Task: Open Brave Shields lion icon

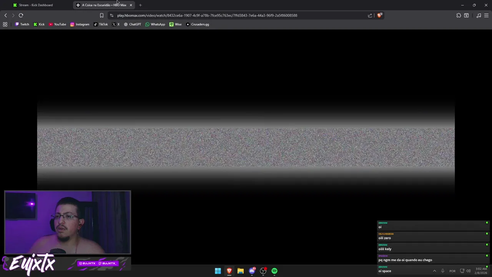Action: tap(379, 15)
